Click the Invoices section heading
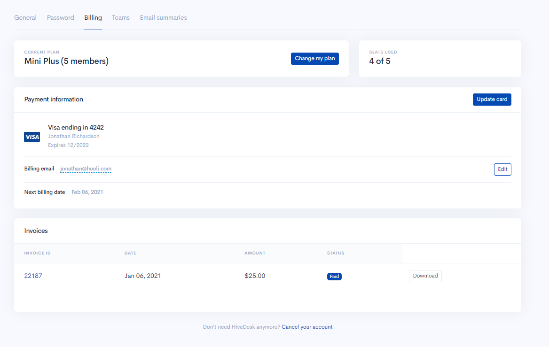The height and width of the screenshot is (347, 549). (36, 231)
